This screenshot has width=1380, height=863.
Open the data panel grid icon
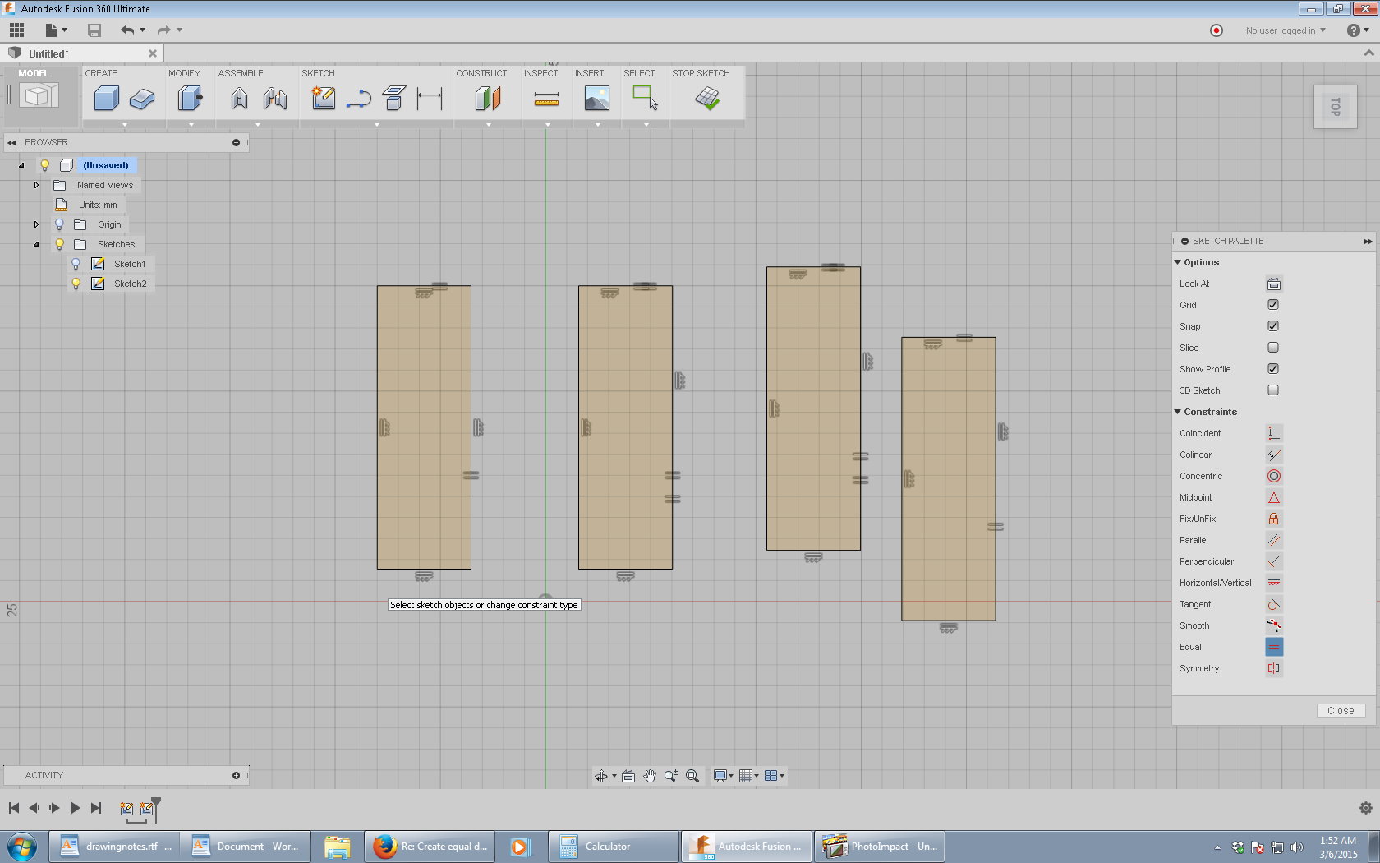tap(16, 30)
